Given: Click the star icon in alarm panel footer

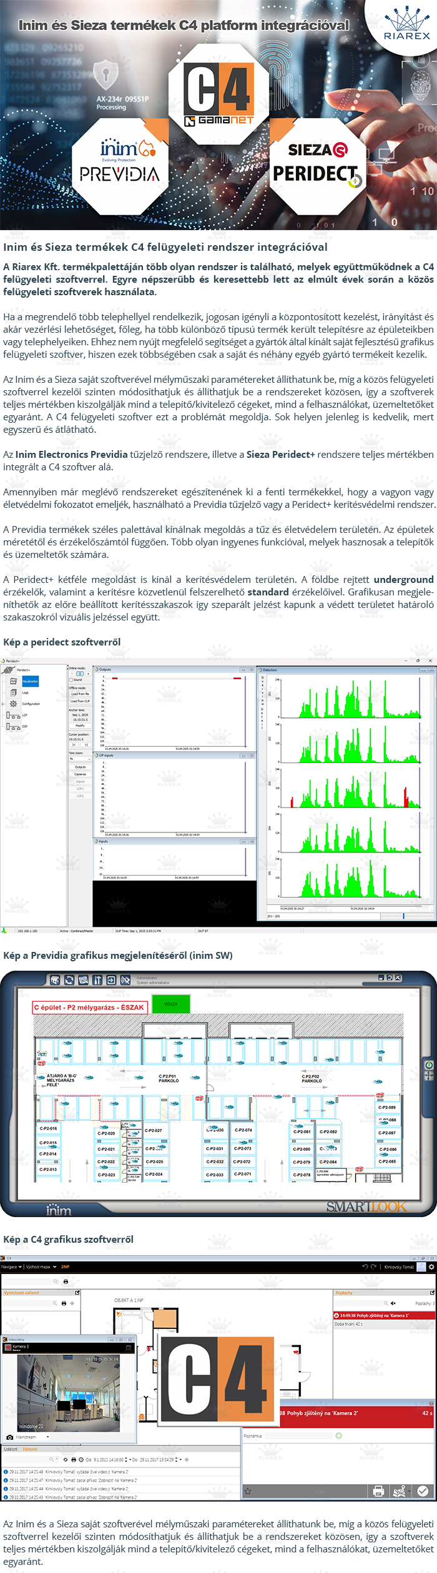Looking at the screenshot, I should click(248, 1491).
